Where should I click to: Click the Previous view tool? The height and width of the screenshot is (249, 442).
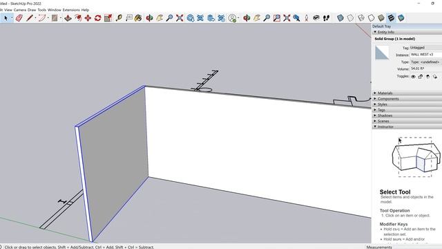tap(296, 18)
